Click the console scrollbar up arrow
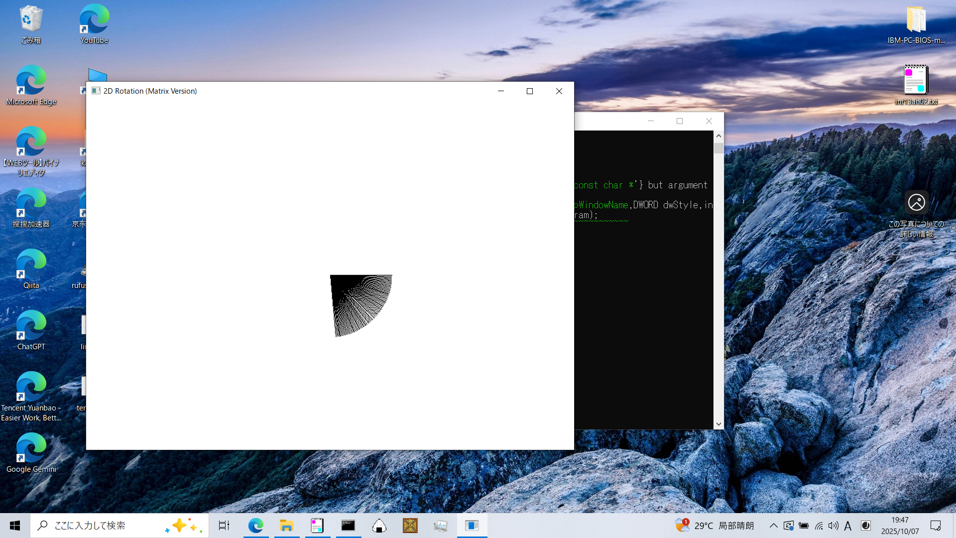 [x=718, y=135]
